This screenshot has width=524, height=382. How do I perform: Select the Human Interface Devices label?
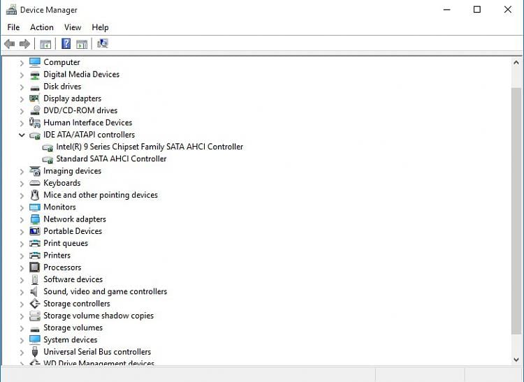click(87, 122)
